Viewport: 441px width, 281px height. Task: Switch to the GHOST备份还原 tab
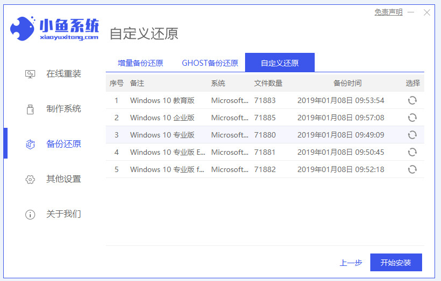[210, 63]
